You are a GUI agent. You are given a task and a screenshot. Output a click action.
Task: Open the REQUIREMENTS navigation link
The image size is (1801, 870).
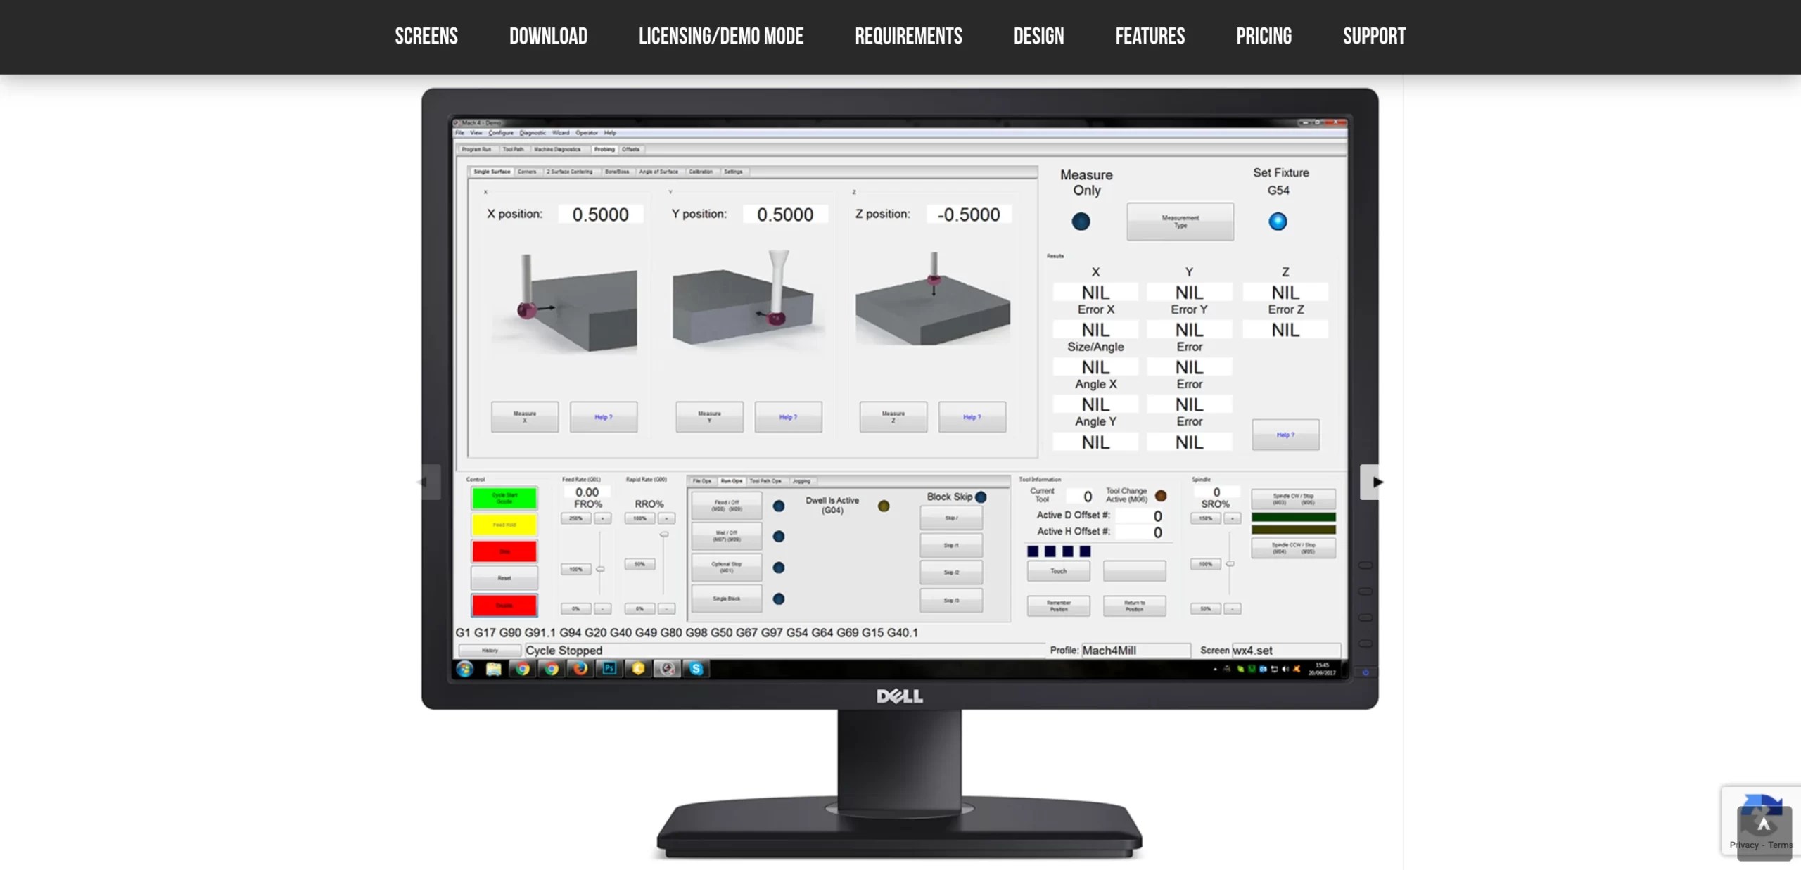pyautogui.click(x=908, y=36)
